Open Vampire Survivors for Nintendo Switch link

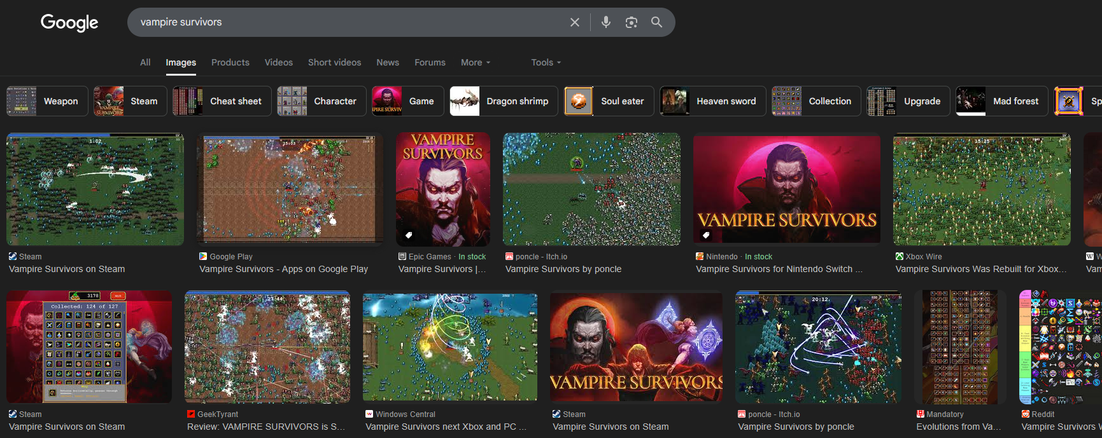click(x=779, y=269)
